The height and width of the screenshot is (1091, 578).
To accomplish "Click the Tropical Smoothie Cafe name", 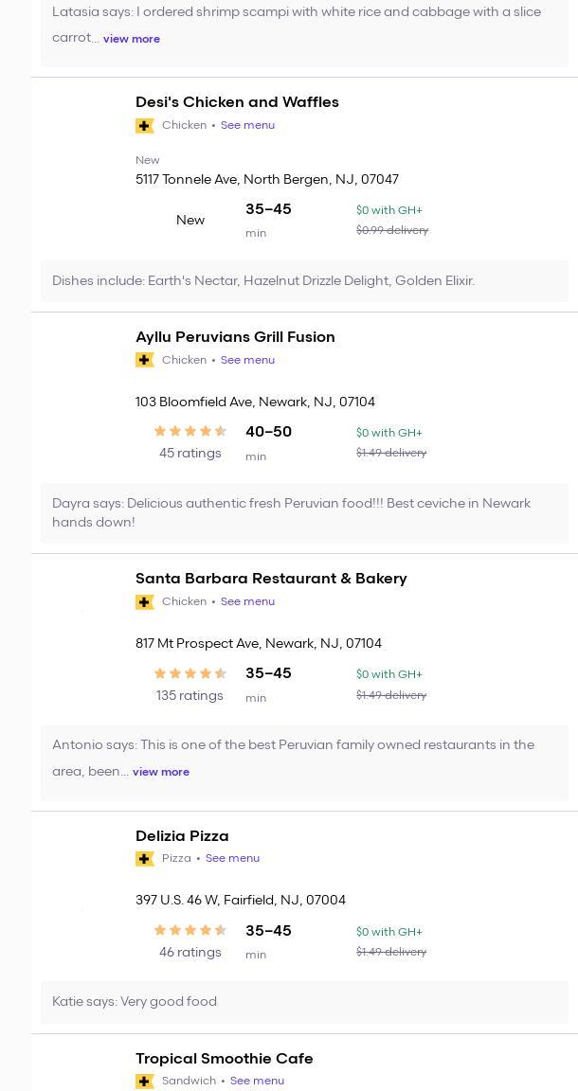I will 224,1059.
